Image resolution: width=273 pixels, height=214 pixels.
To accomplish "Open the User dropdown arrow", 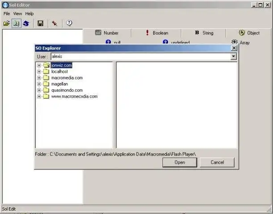I will 234,57.
